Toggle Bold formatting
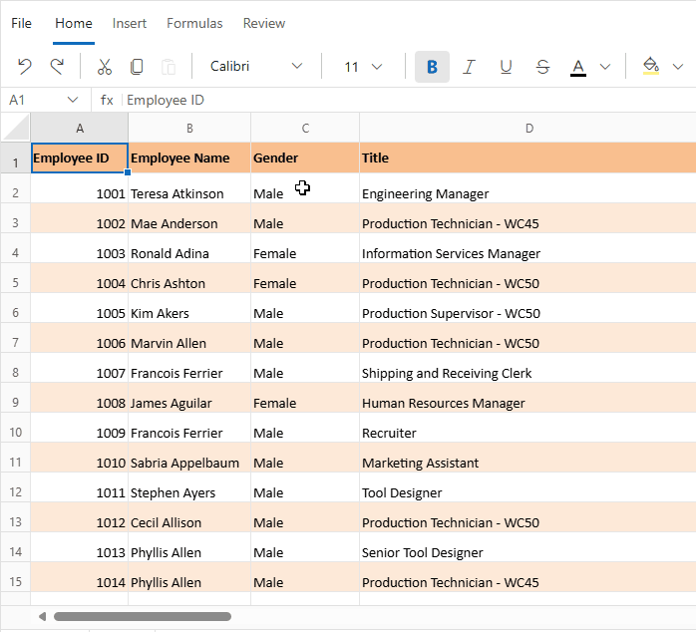696x632 pixels. click(x=432, y=67)
